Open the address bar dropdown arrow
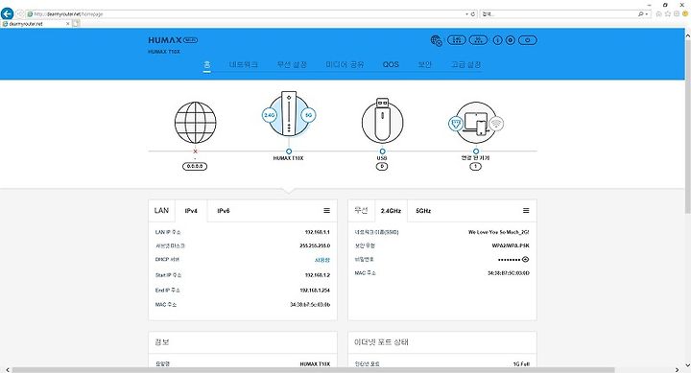 [466, 14]
